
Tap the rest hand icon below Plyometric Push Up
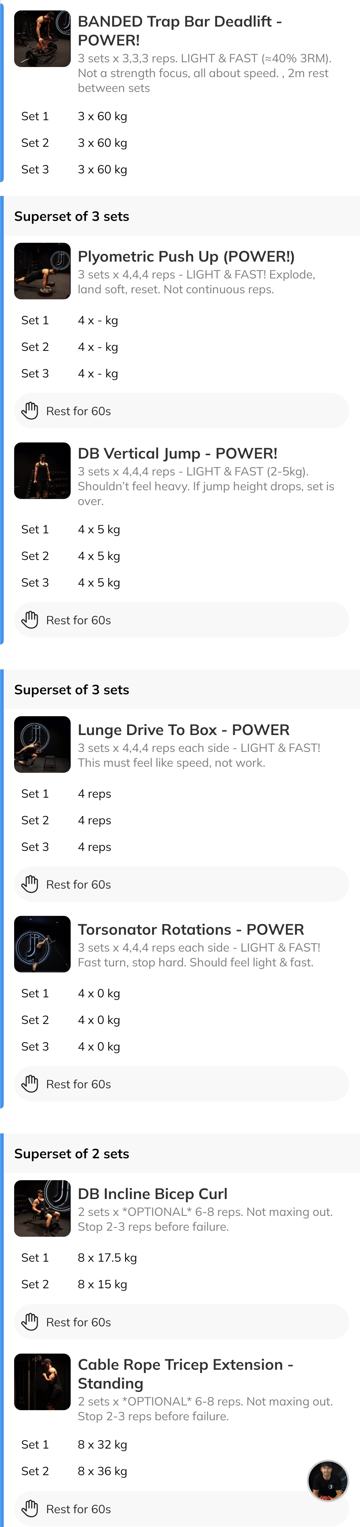[30, 411]
